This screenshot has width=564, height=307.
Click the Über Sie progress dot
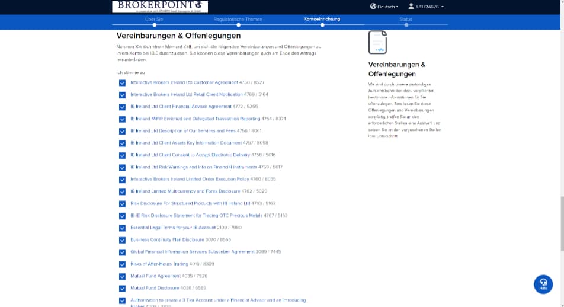[154, 25]
